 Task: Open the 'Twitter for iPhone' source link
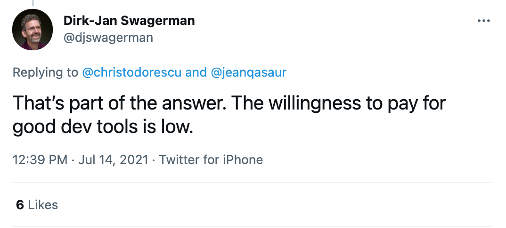point(211,160)
